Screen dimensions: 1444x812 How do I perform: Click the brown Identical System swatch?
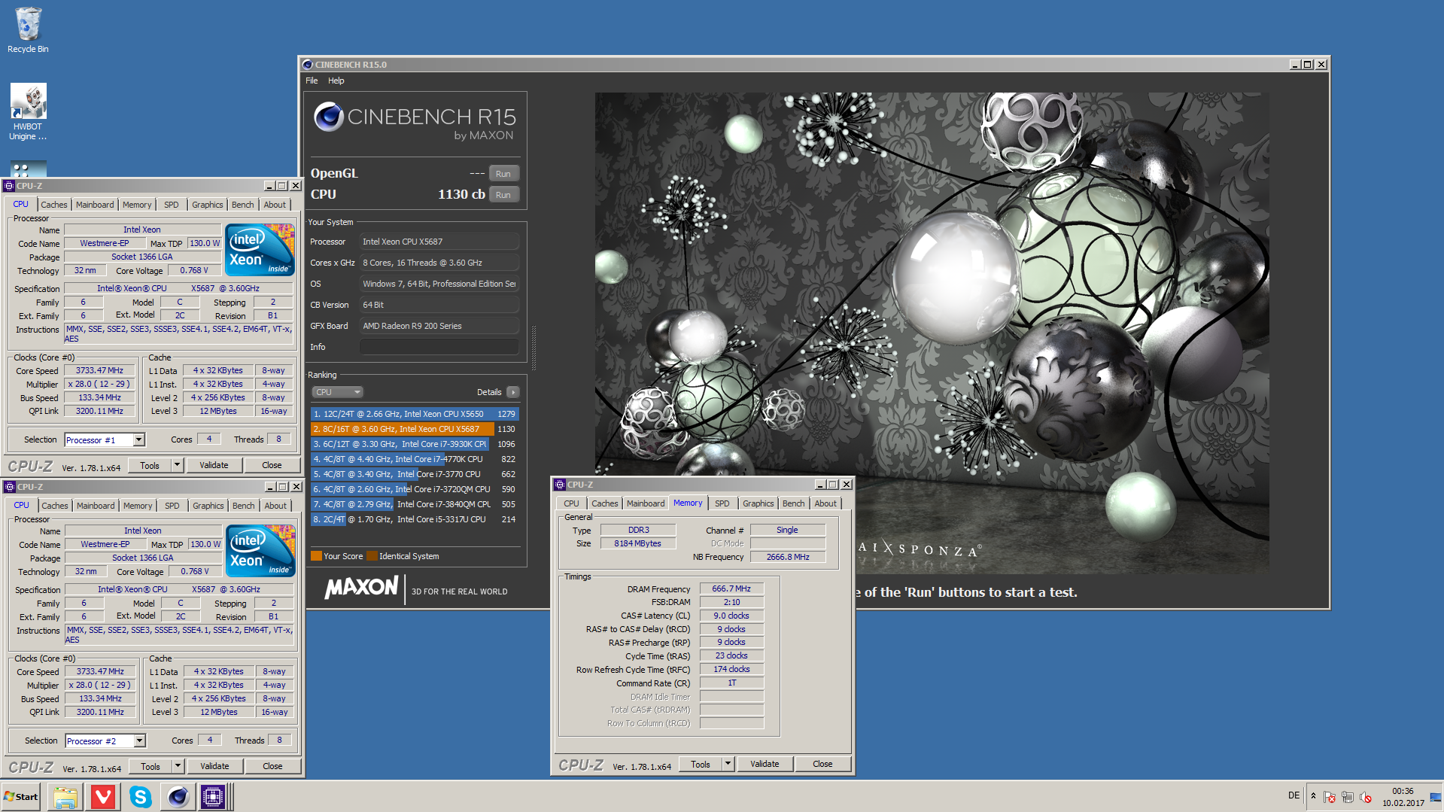click(372, 556)
